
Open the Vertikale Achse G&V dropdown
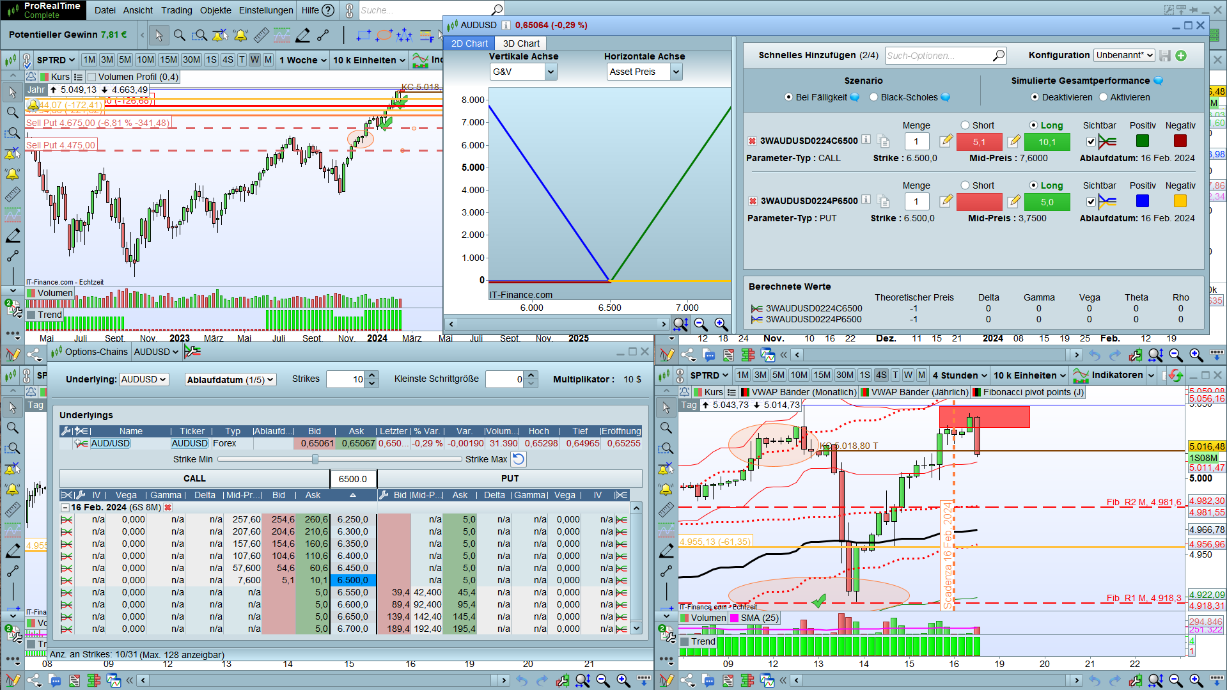click(x=523, y=72)
